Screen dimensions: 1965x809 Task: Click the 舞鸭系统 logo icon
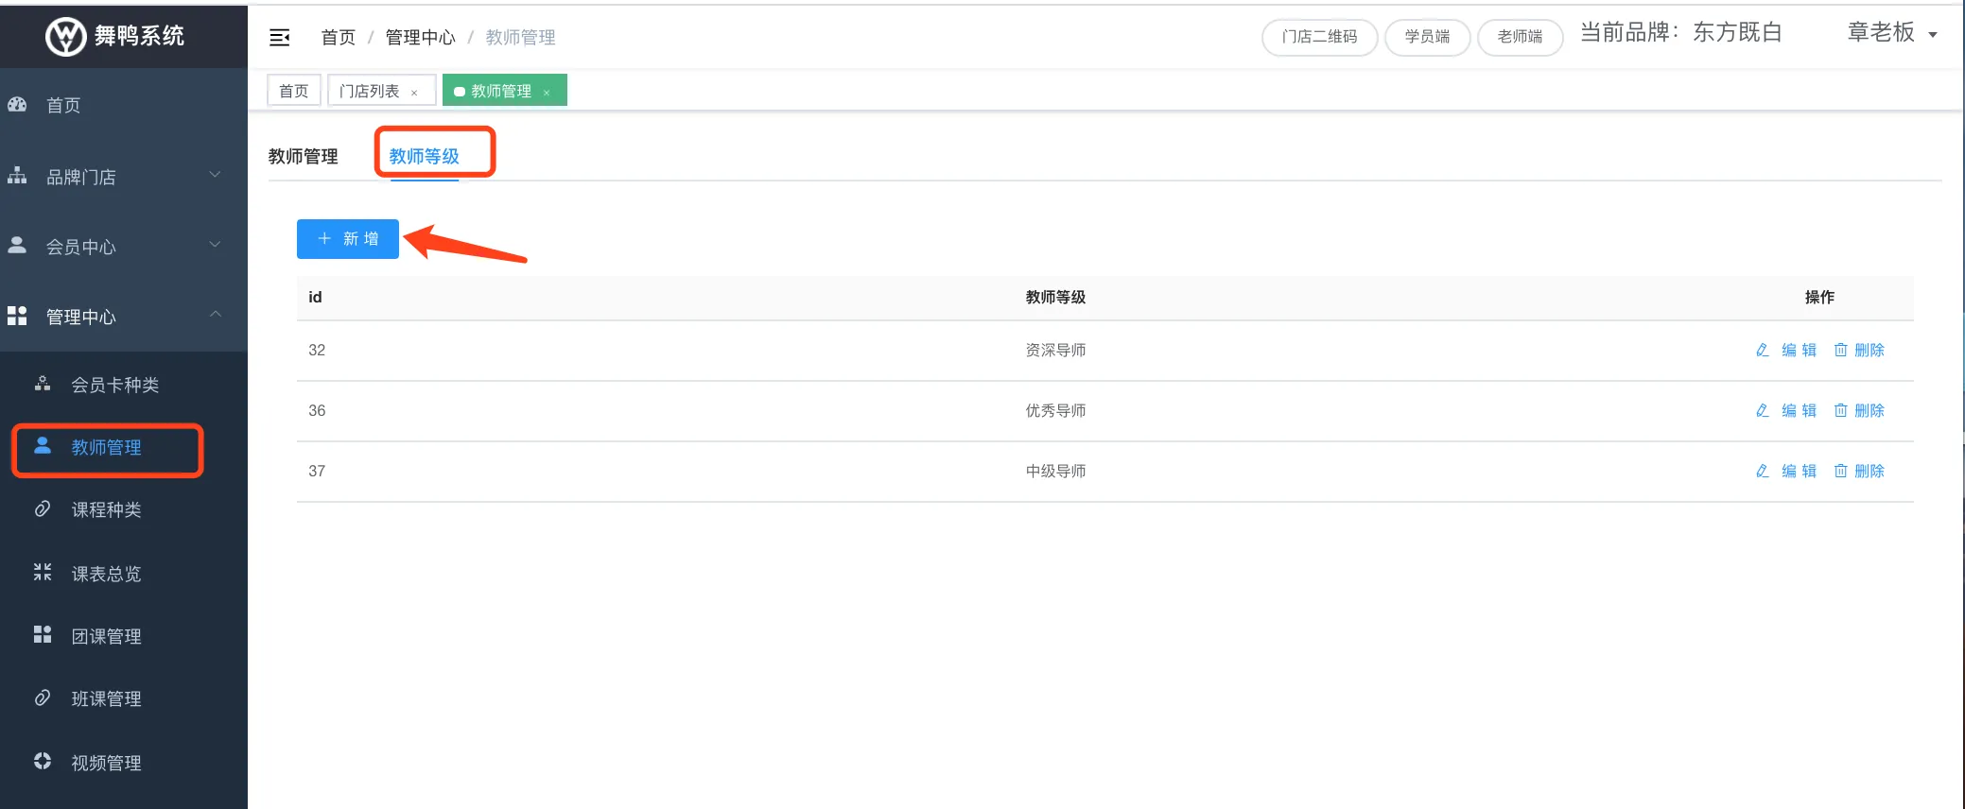click(65, 37)
